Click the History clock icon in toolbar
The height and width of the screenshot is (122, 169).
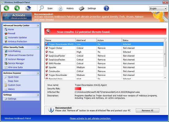pos(60,8)
